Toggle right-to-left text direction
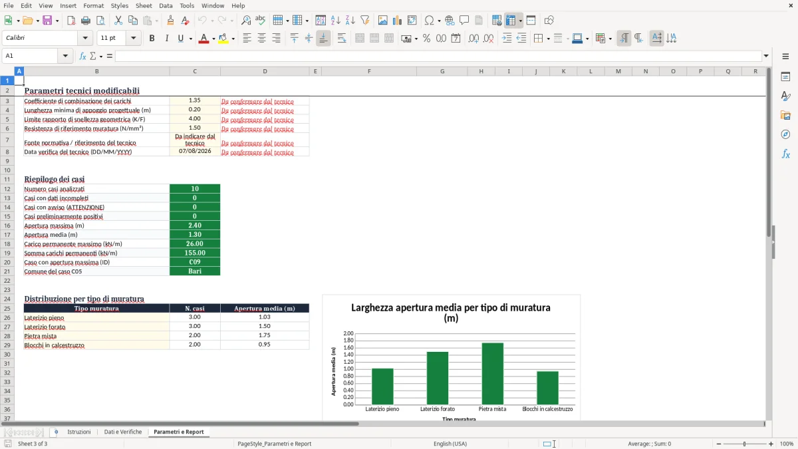 (x=638, y=39)
